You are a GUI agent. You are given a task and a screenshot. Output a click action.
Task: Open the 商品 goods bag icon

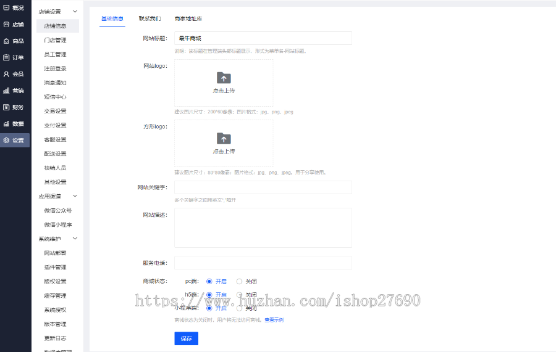coord(6,41)
